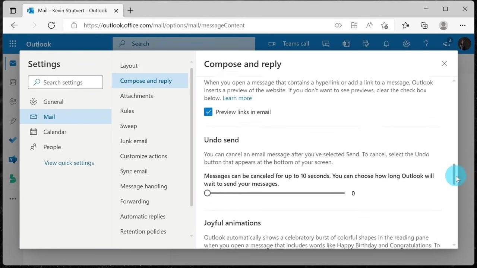The image size is (477, 268).
Task: Open the People module in left rail
Action: point(13,101)
